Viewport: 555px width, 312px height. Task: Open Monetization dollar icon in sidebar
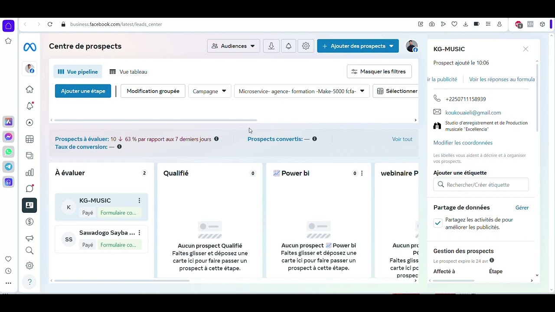[29, 222]
